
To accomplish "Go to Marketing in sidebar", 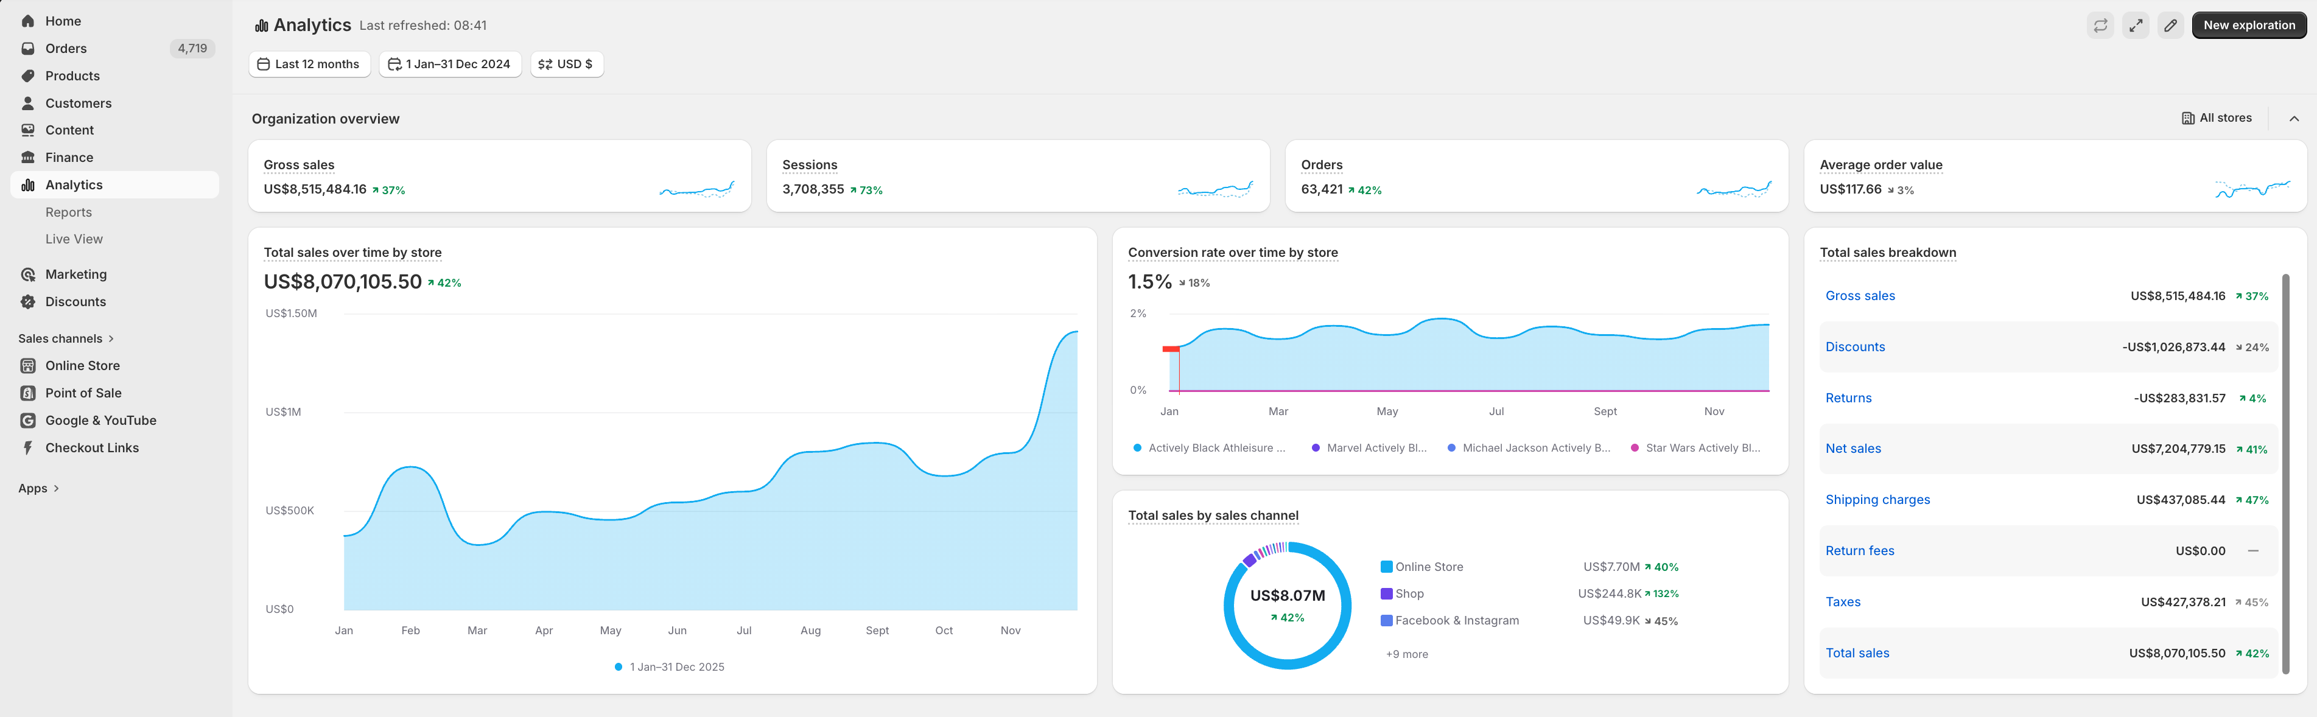I will (75, 275).
